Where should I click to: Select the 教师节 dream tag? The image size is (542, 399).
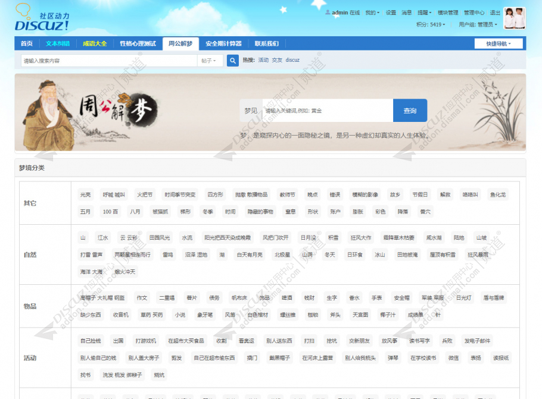point(288,194)
